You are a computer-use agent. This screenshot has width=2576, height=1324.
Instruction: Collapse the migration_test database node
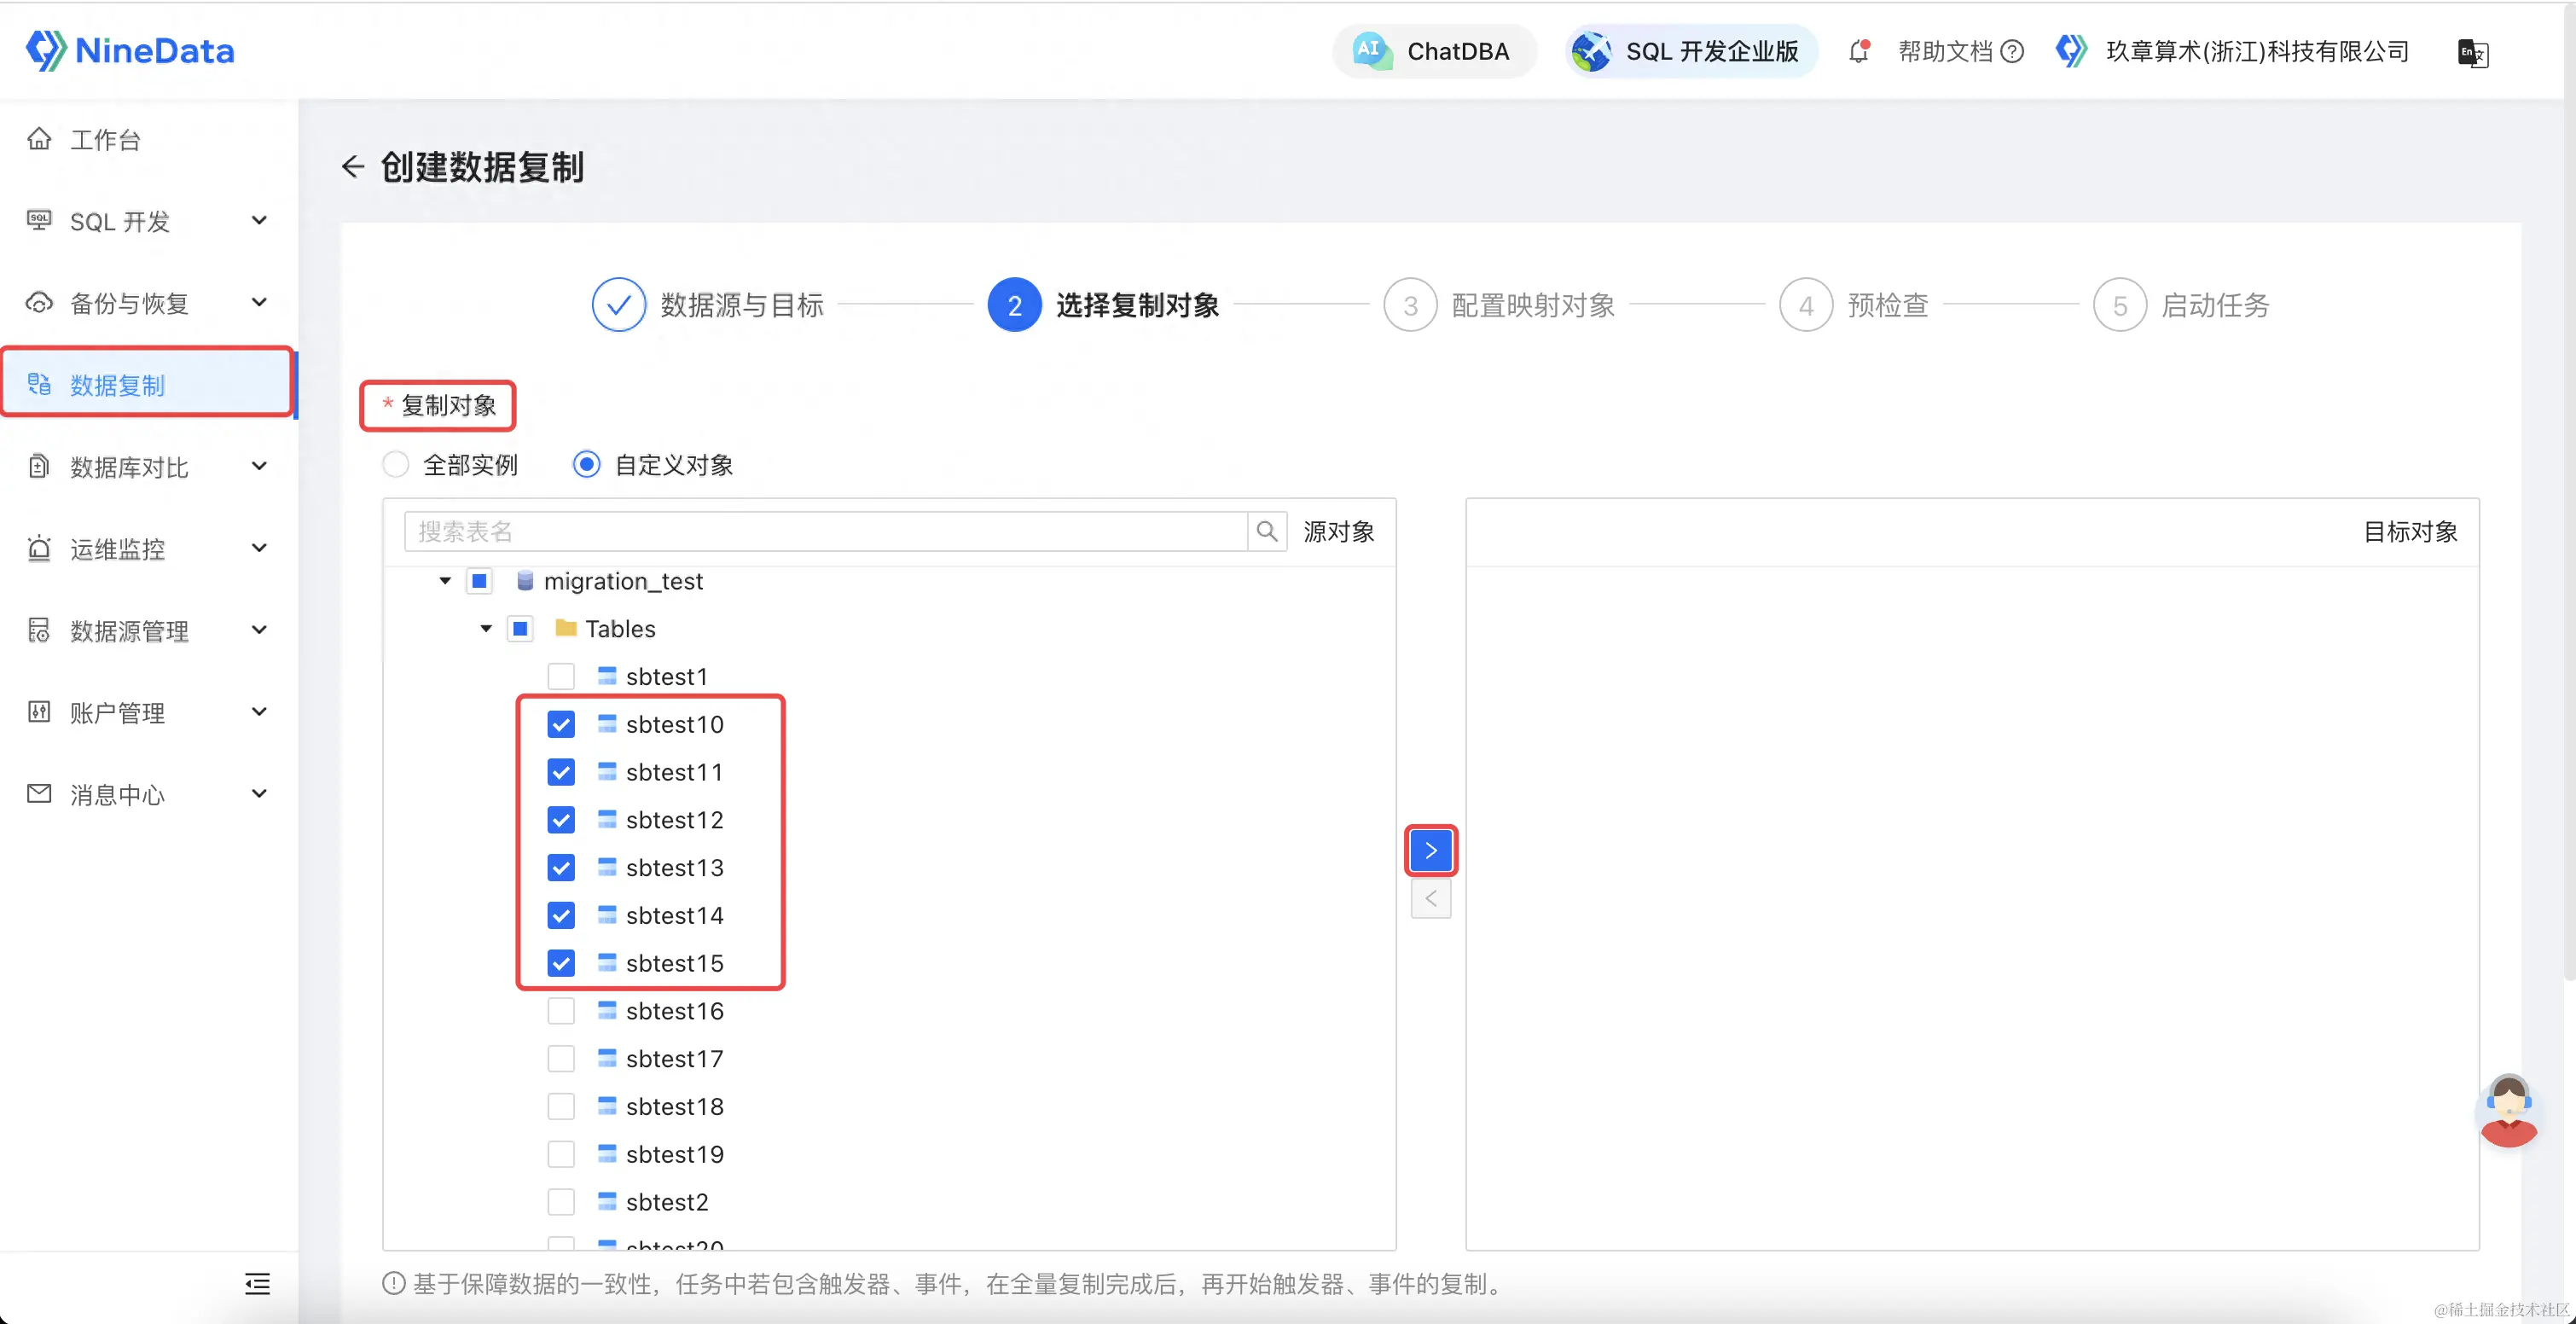tap(445, 581)
